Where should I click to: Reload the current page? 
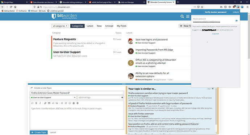click(x=11, y=7)
